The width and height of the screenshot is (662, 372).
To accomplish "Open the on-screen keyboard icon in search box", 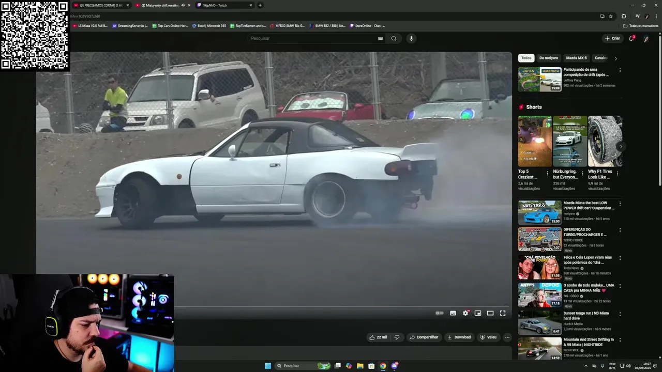I will click(x=380, y=38).
